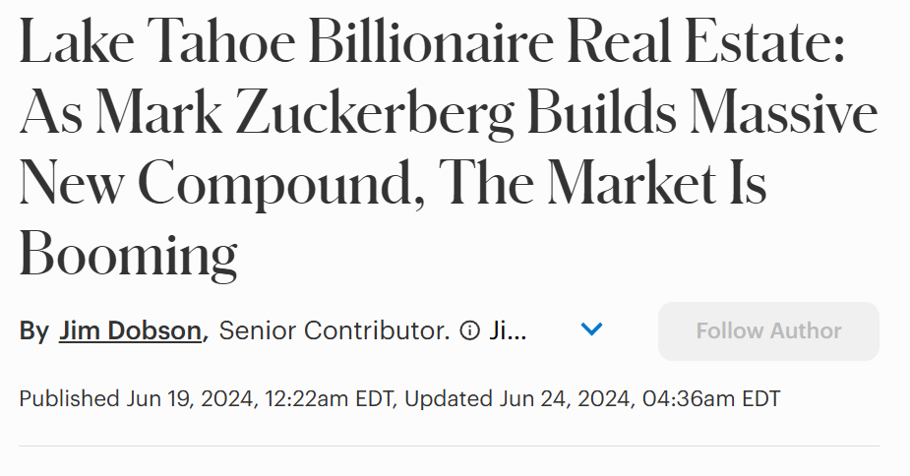Screen dimensions: 910x476
Task: Click "Builds Massive" headline text
Action: (702, 111)
